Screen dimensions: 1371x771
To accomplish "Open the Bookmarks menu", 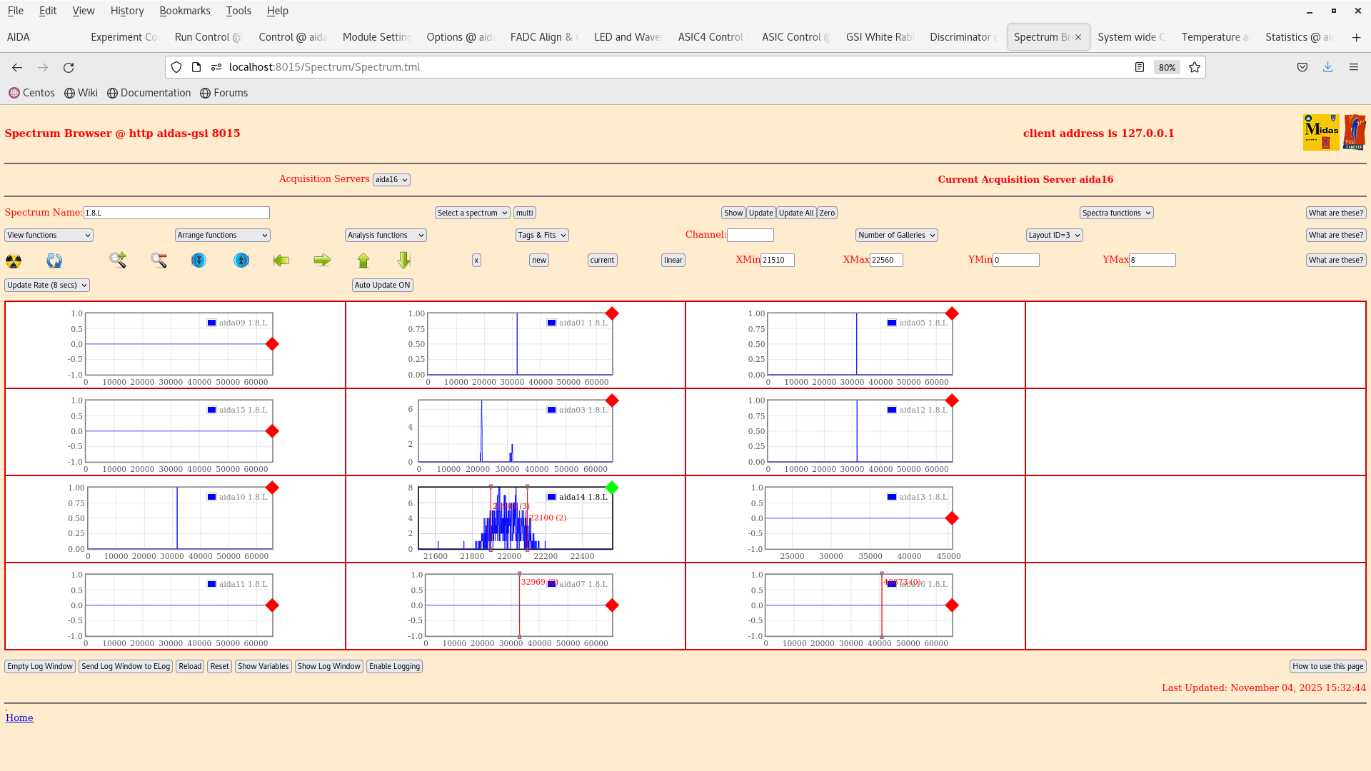I will pos(185,11).
